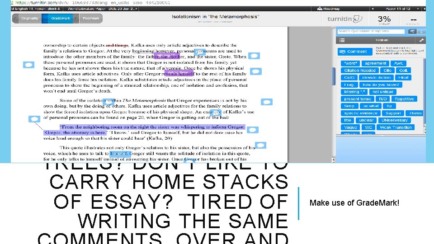This screenshot has height=244, width=434.
Task: Open the left-margin comment bubble linked to the quote
Action: [34, 119]
